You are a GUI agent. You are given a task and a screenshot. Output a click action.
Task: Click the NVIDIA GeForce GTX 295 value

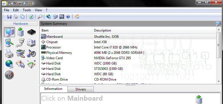(112, 58)
